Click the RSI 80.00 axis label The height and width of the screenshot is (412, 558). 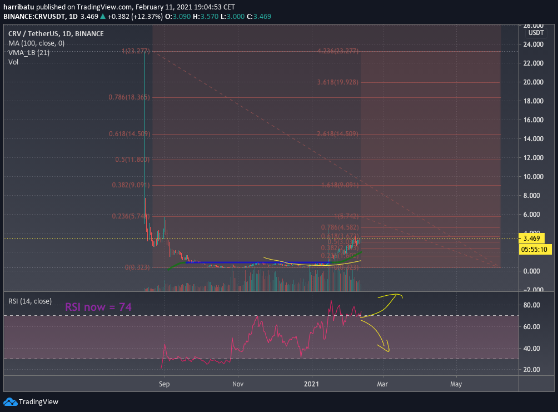(x=532, y=305)
